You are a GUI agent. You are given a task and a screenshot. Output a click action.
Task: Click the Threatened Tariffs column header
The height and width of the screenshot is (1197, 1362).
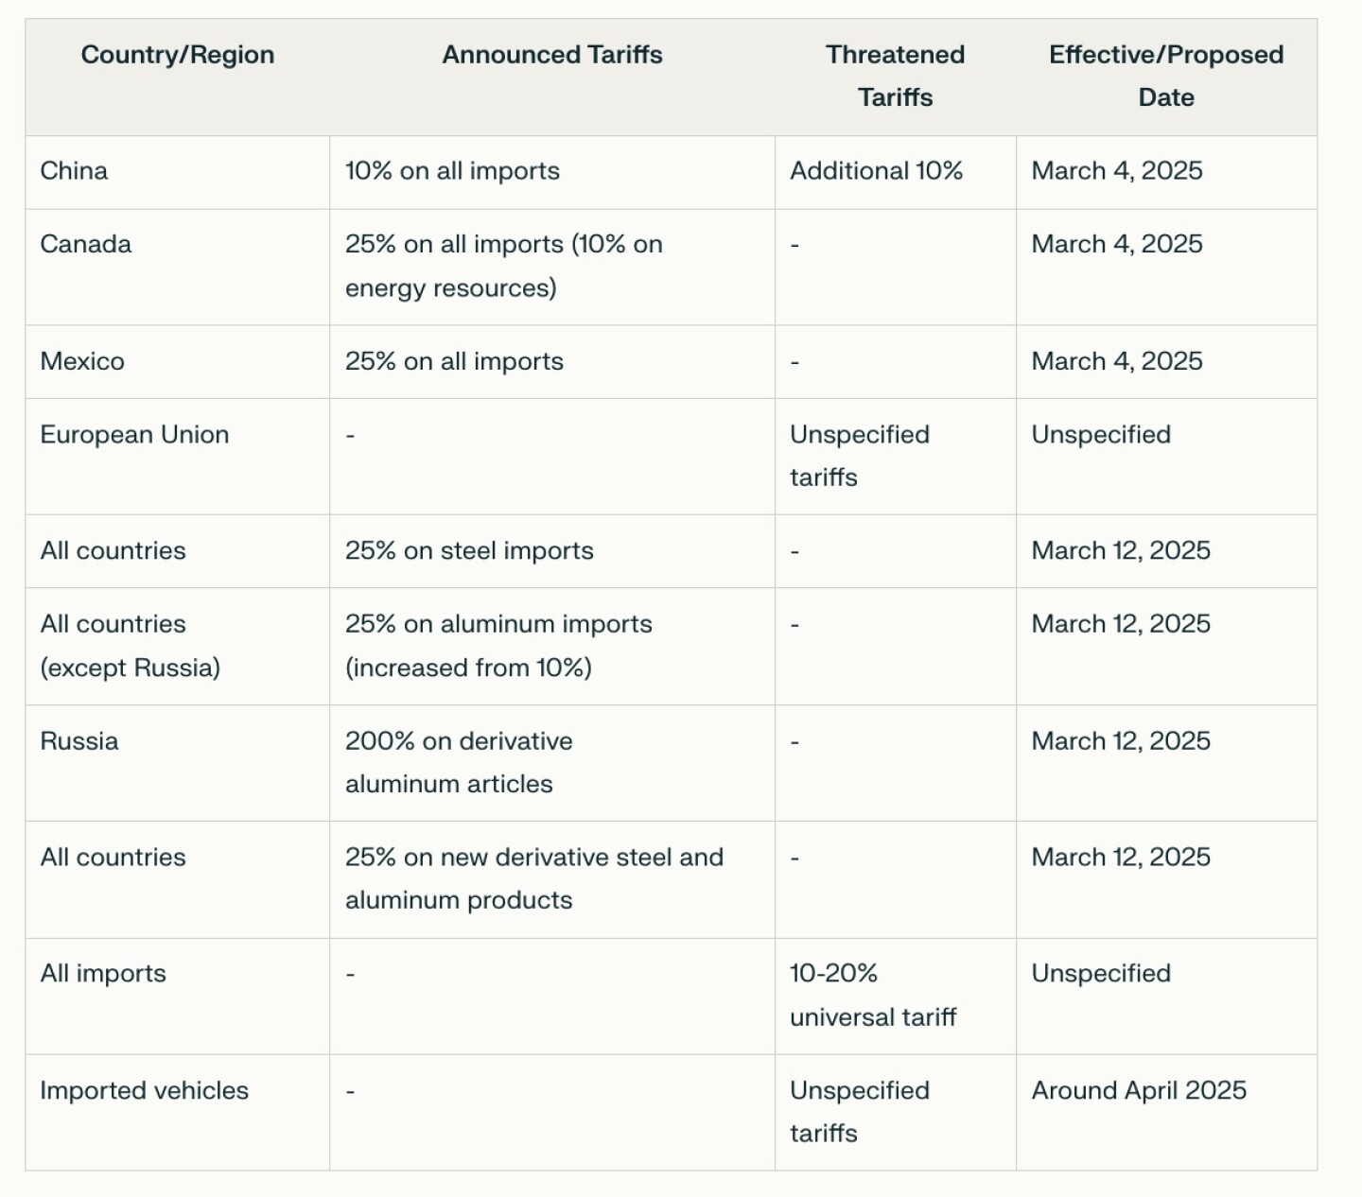tap(895, 76)
